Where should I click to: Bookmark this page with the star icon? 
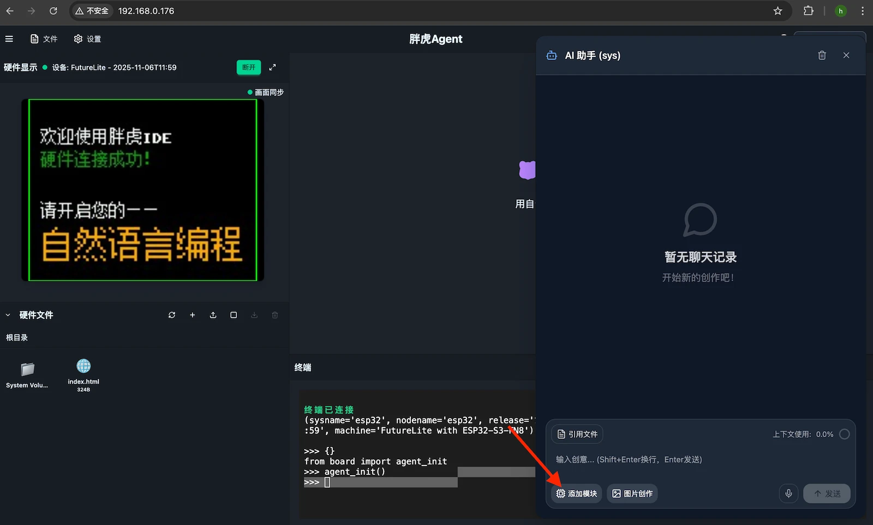pyautogui.click(x=778, y=11)
